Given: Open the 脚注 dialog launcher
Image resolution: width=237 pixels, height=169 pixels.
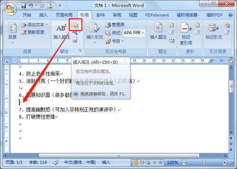Looking at the screenshot, I should pyautogui.click(x=80, y=51).
